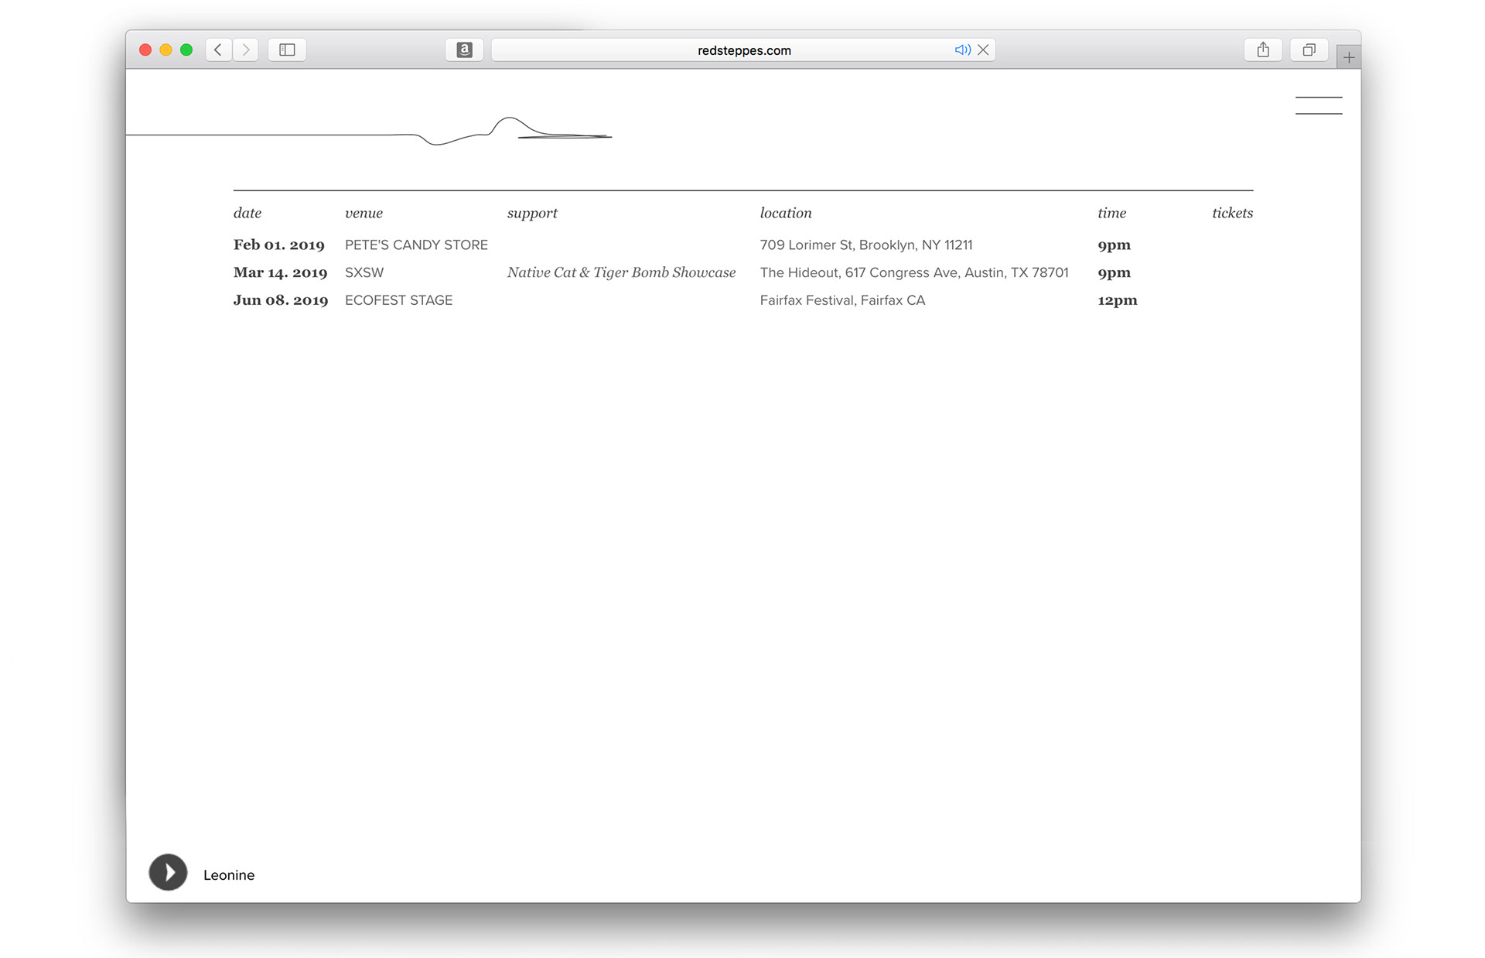Click the redsteppes.com address field
Screen dimensions: 1485x958
(x=743, y=50)
